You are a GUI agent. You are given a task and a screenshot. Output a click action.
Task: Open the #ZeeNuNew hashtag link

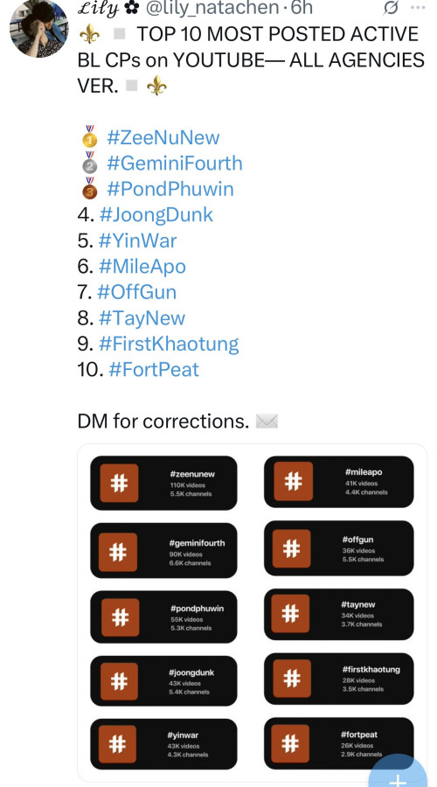[x=163, y=137]
